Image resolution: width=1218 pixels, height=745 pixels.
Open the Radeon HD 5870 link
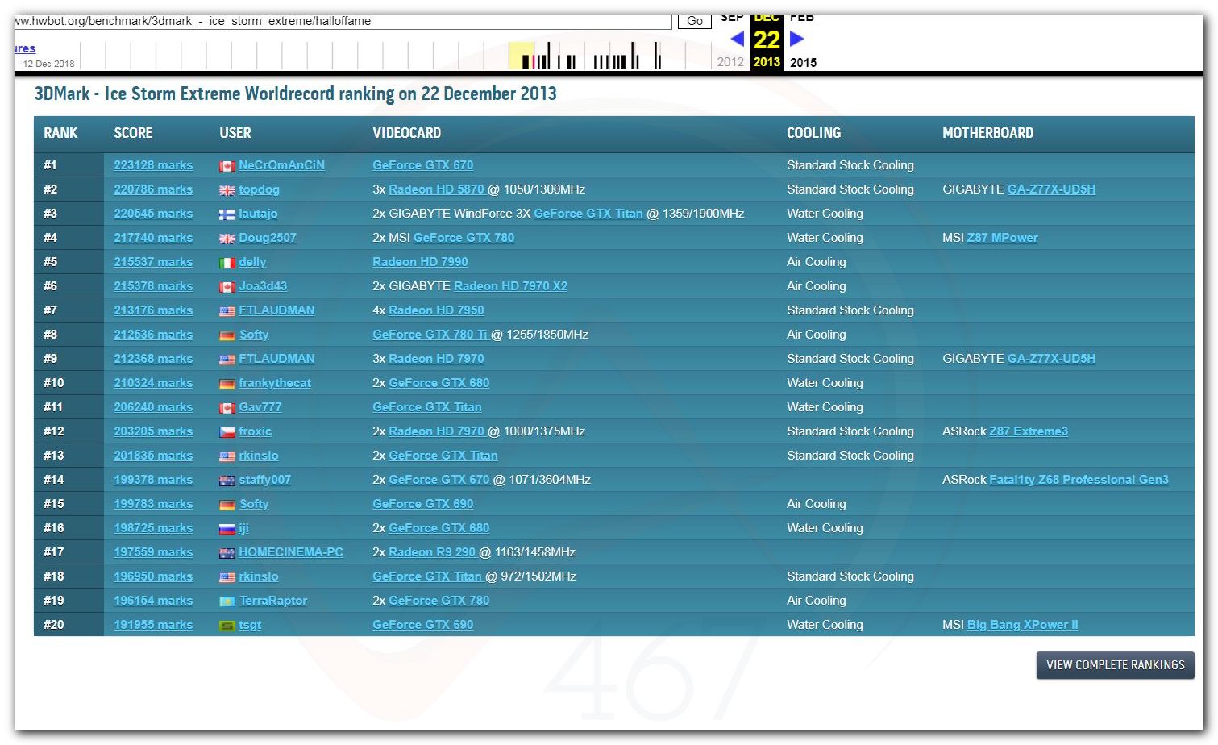pos(436,189)
